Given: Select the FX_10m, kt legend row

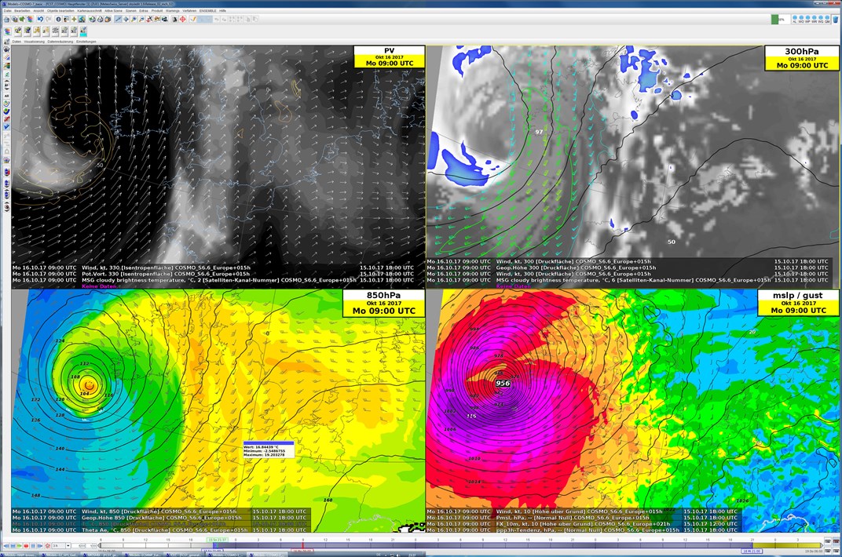Looking at the screenshot, I should (x=582, y=524).
